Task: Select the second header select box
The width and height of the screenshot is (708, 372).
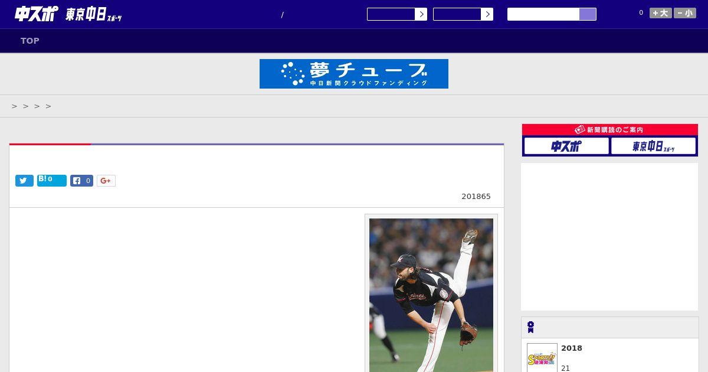Action: tap(457, 14)
